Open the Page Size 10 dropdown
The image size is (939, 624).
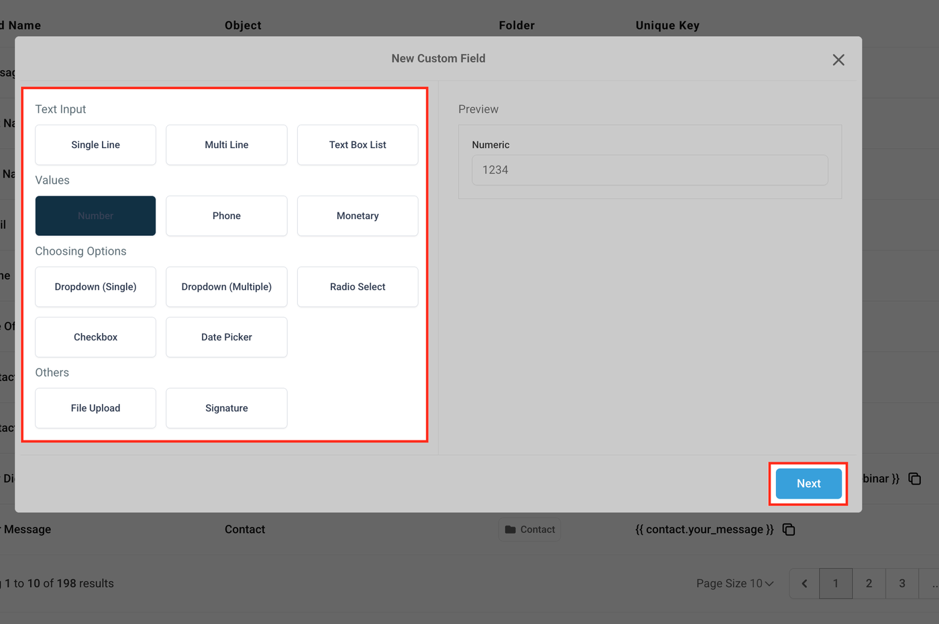735,583
